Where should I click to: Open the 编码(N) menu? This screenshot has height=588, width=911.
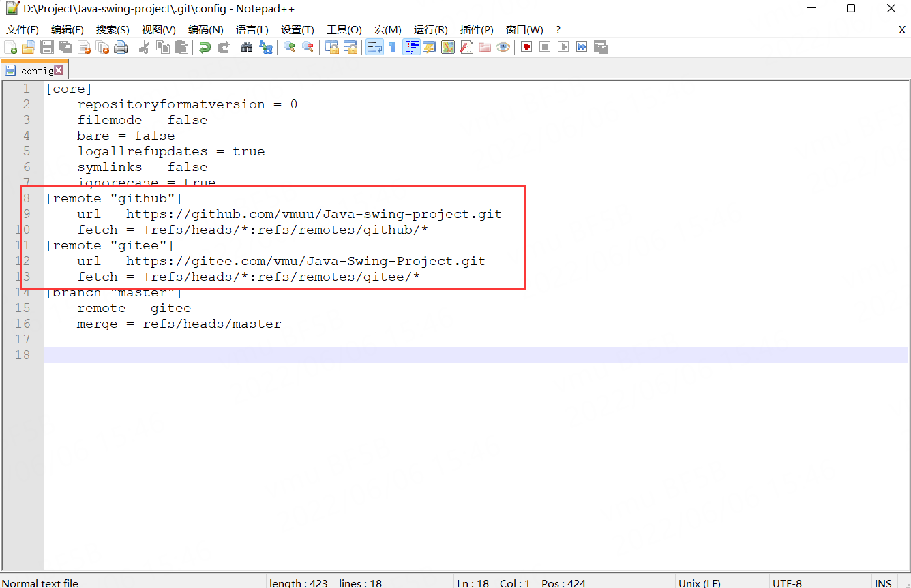coord(206,30)
